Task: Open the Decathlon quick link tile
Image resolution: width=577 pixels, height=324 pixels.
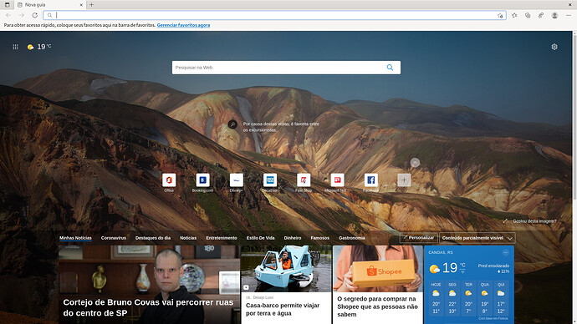Action: coord(270,180)
